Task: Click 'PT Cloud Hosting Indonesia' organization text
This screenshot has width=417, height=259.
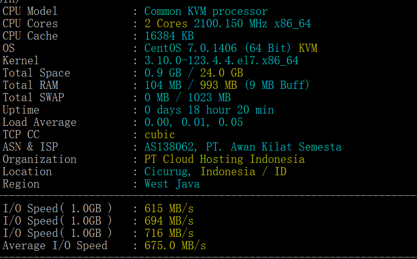Action: coord(224,159)
